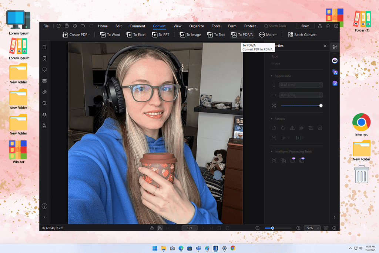Open the attachments paperclip panel
Image resolution: width=379 pixels, height=253 pixels.
pos(44,92)
